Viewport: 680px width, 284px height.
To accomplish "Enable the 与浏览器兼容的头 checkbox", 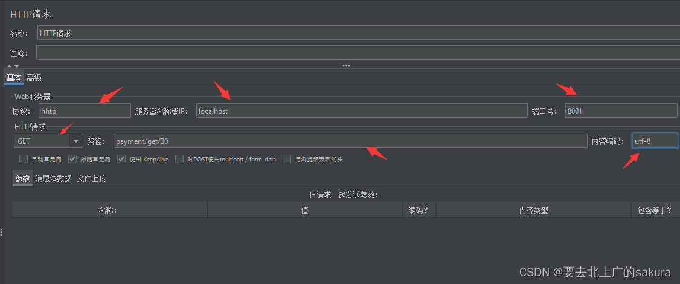I will 287,159.
